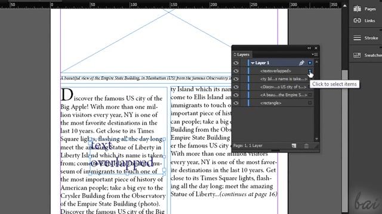Collapse the Layer 1 disclosure triangle
Image resolution: width=382 pixels, height=214 pixels.
pyautogui.click(x=252, y=63)
